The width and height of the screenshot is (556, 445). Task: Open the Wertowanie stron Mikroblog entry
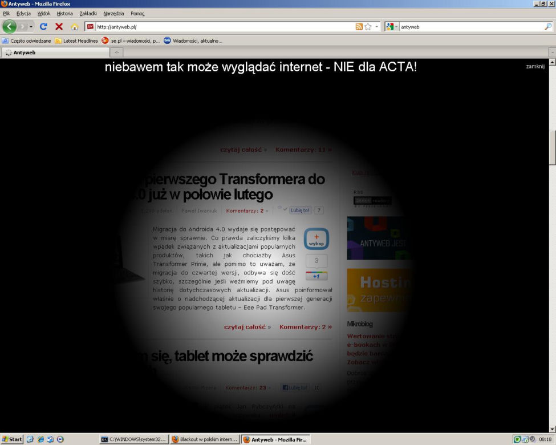(x=371, y=349)
